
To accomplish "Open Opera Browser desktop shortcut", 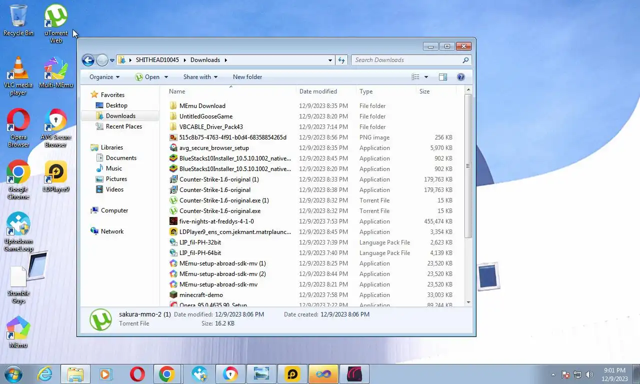I will (18, 127).
